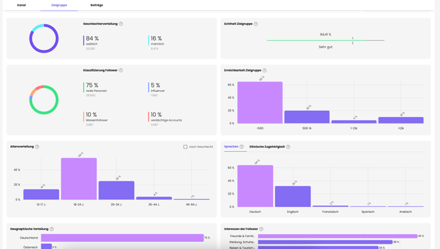Select the Sprachen tab
The image size is (440, 249).
click(231, 147)
